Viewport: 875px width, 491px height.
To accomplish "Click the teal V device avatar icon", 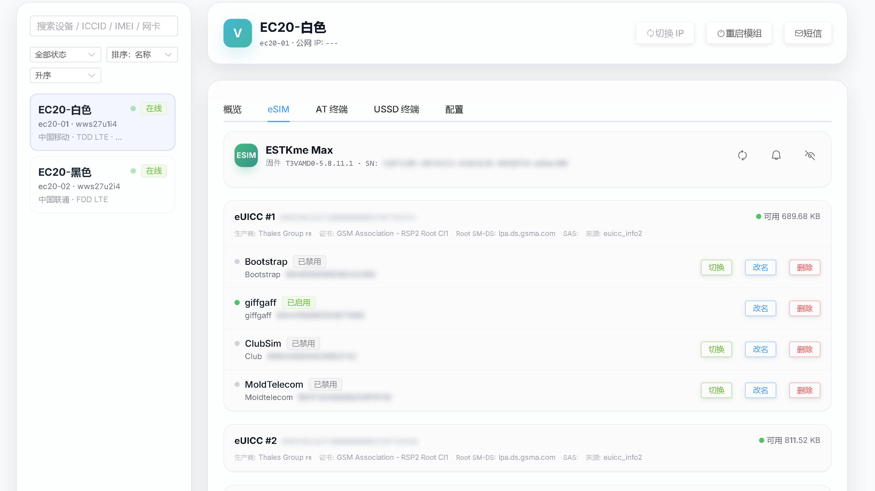I will point(237,33).
